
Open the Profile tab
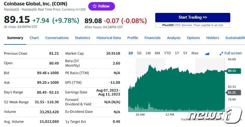[x=132, y=38]
